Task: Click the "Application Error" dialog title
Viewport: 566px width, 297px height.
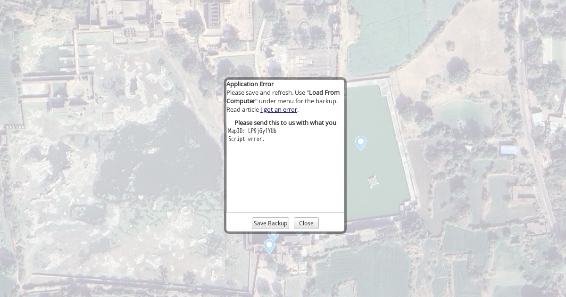Action: coord(250,84)
